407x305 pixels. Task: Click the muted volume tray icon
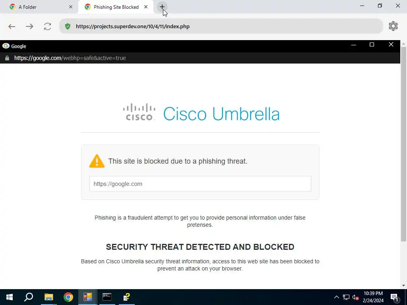[356, 297]
